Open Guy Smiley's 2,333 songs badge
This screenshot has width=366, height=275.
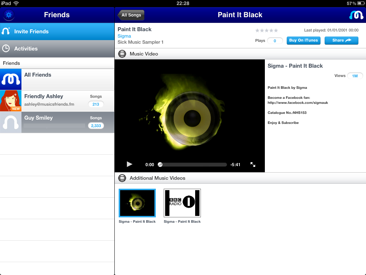[96, 126]
